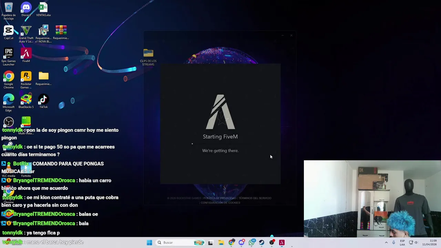Screen dimensions: 441x248
Task: Open POLÍTICA DE PRIVACIDAD in Rockstar launcher
Action: 219,198
